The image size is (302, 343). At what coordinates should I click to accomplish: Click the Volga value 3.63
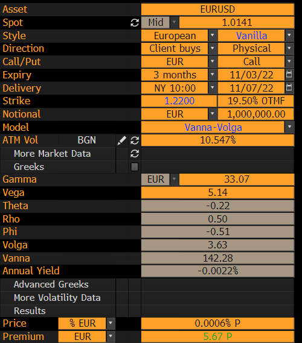tap(217, 245)
